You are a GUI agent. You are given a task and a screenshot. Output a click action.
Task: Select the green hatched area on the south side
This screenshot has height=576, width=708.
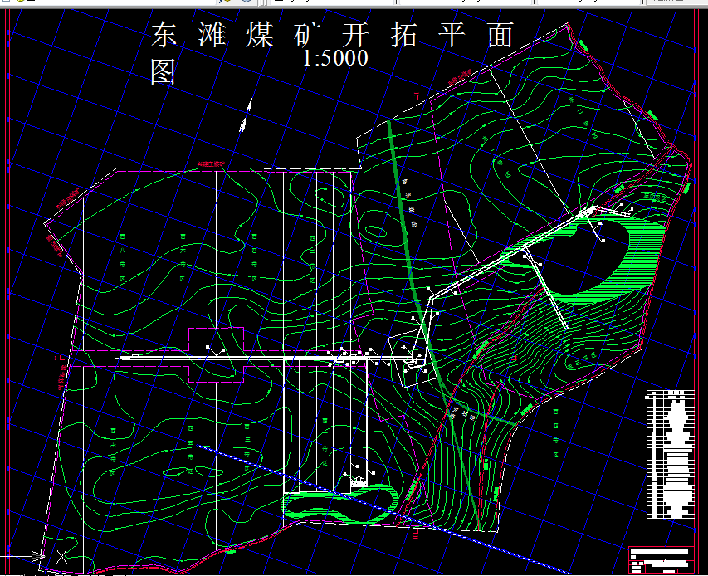coord(339,503)
